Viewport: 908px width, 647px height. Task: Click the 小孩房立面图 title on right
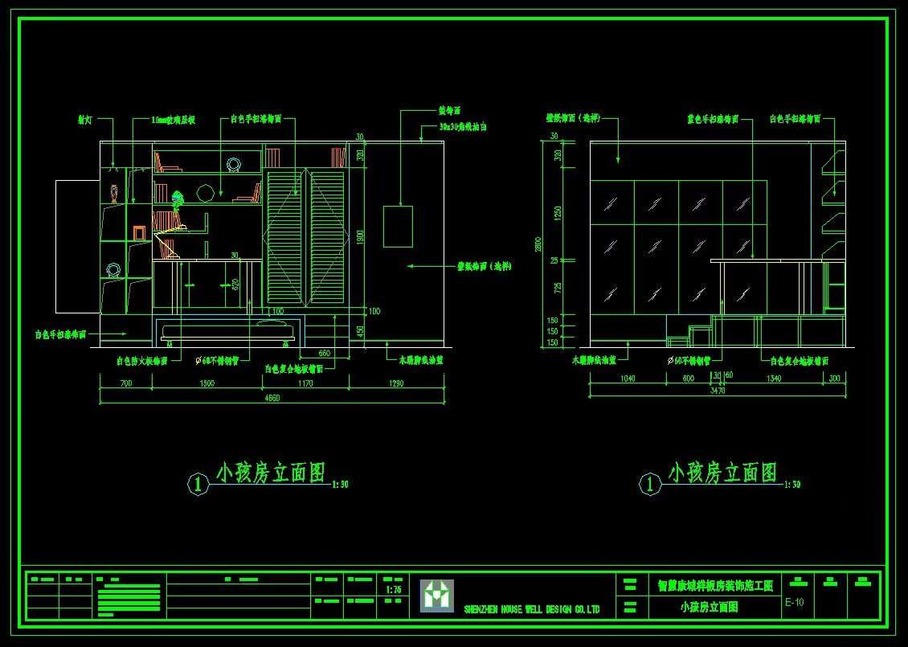point(722,473)
